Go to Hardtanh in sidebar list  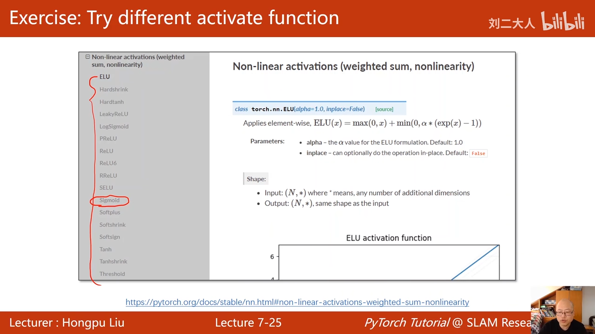point(112,102)
